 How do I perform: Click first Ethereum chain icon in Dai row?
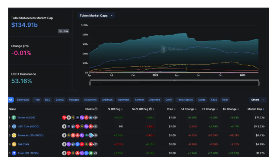pyautogui.click(x=64, y=144)
